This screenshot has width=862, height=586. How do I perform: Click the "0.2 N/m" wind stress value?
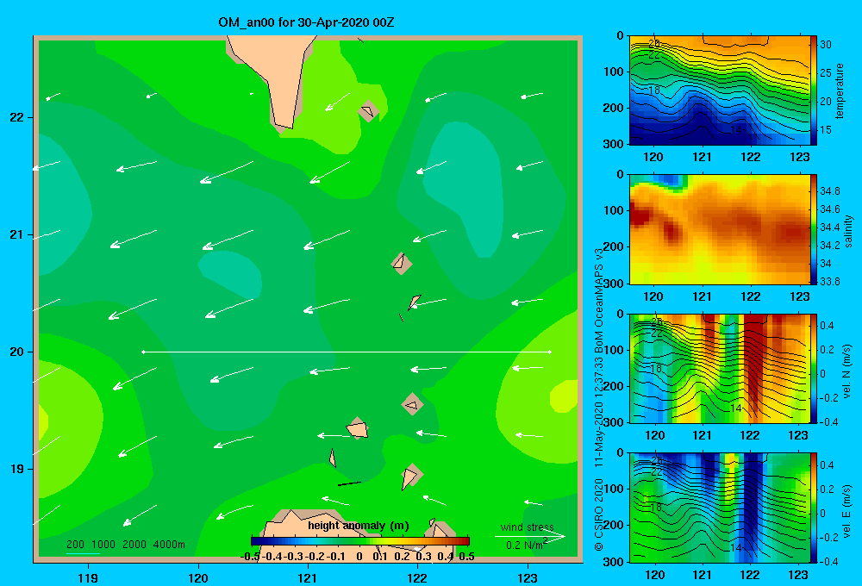pyautogui.click(x=524, y=545)
